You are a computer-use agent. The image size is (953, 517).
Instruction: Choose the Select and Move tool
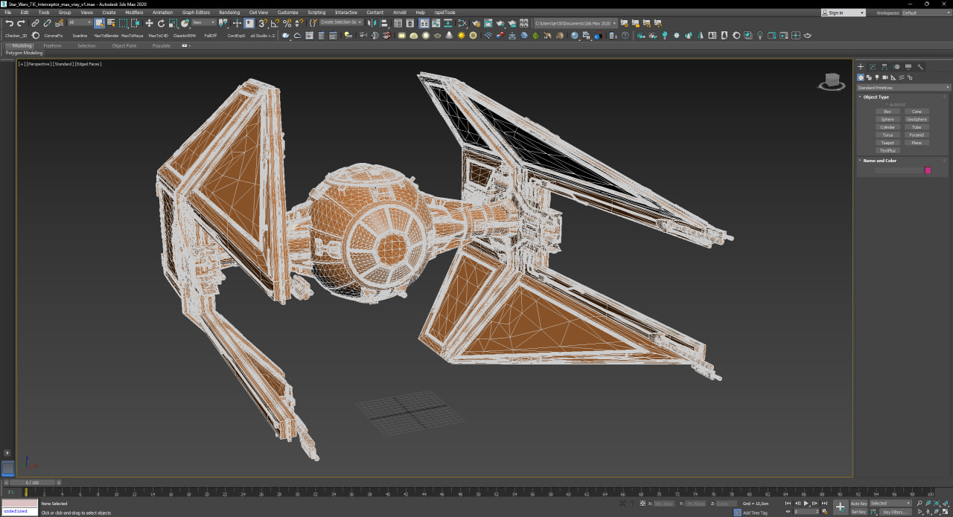click(149, 23)
